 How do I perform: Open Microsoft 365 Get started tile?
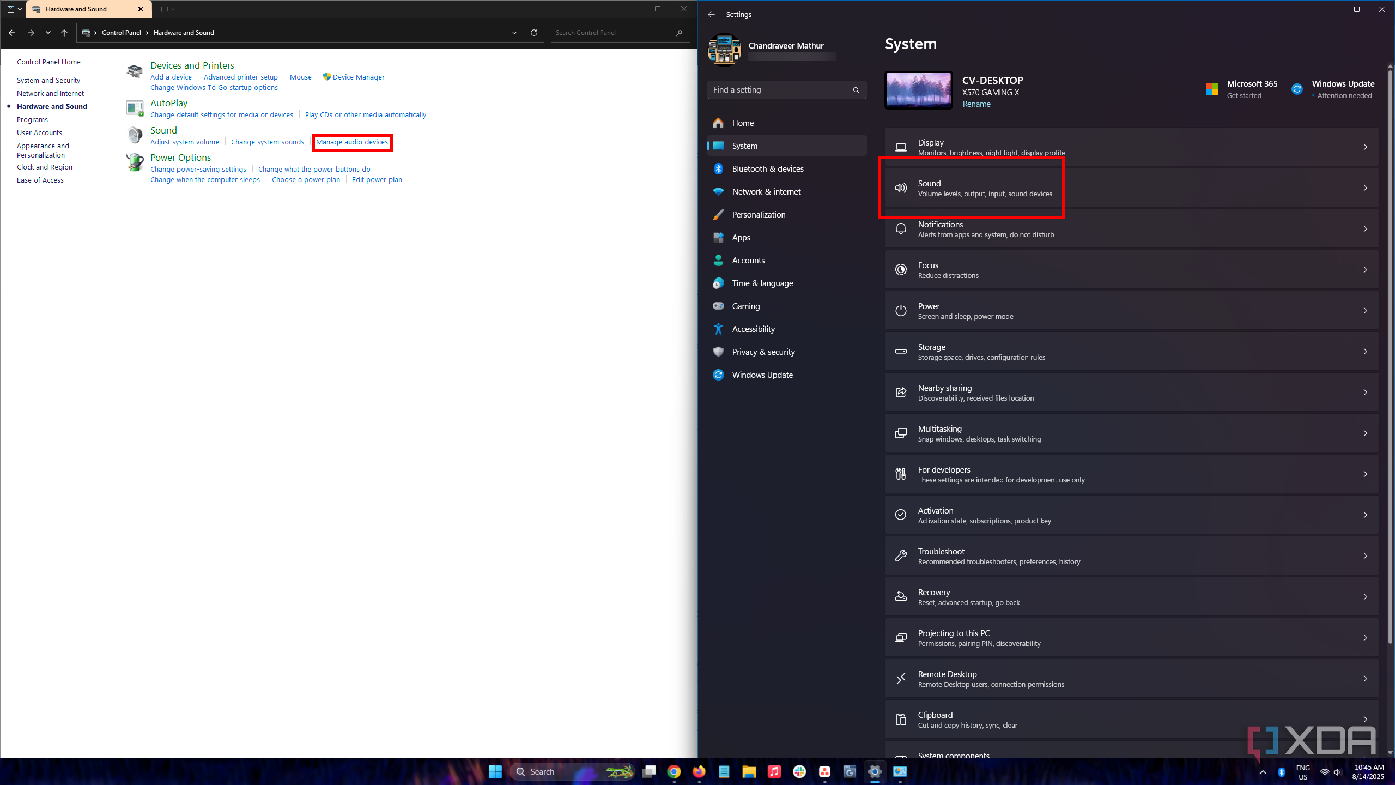[1242, 89]
